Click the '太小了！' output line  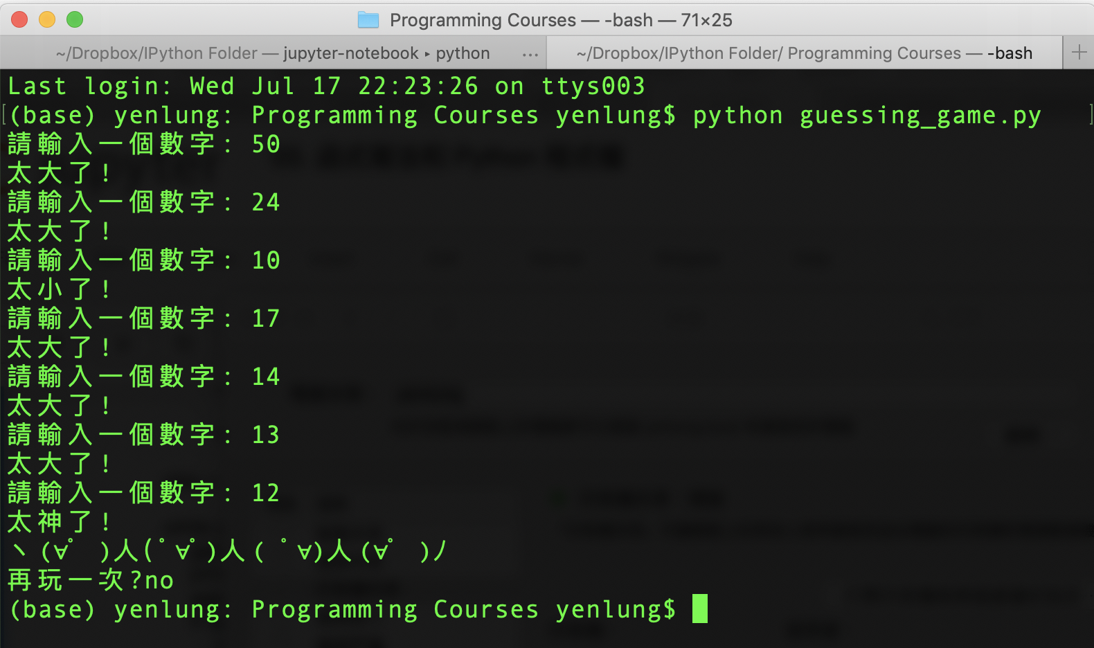[59, 289]
